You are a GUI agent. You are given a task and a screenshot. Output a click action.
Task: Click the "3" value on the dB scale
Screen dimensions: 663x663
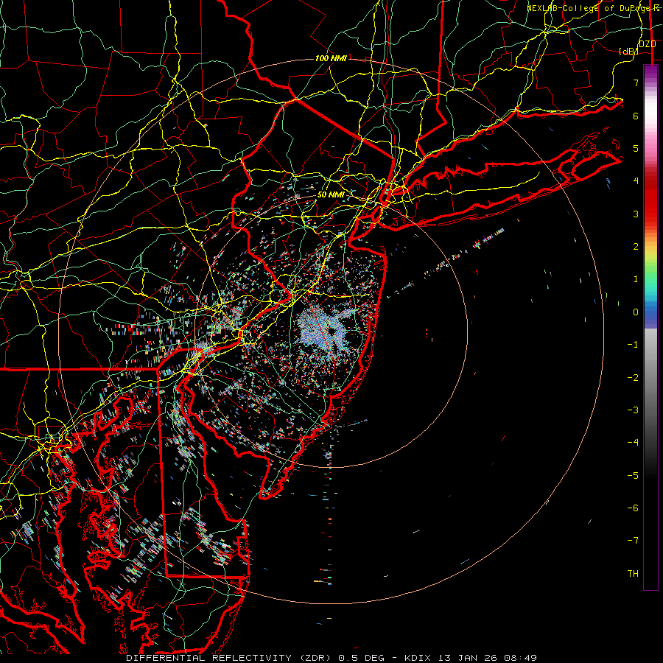tap(636, 214)
